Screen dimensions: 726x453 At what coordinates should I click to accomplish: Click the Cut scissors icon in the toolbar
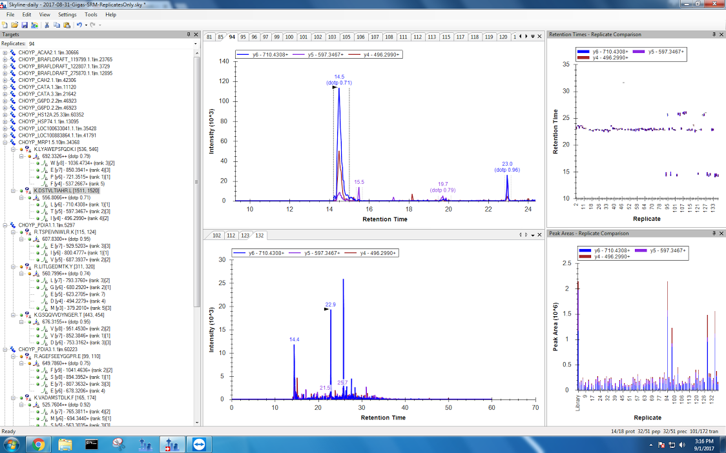click(x=47, y=25)
